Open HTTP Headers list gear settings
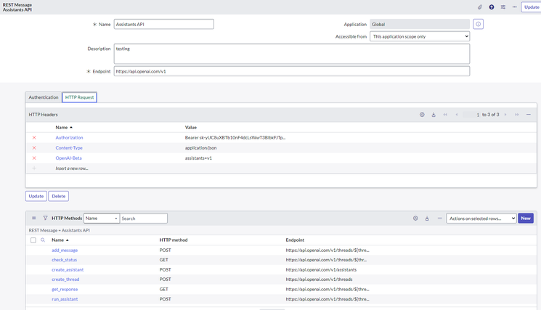The width and height of the screenshot is (541, 310). coord(422,115)
